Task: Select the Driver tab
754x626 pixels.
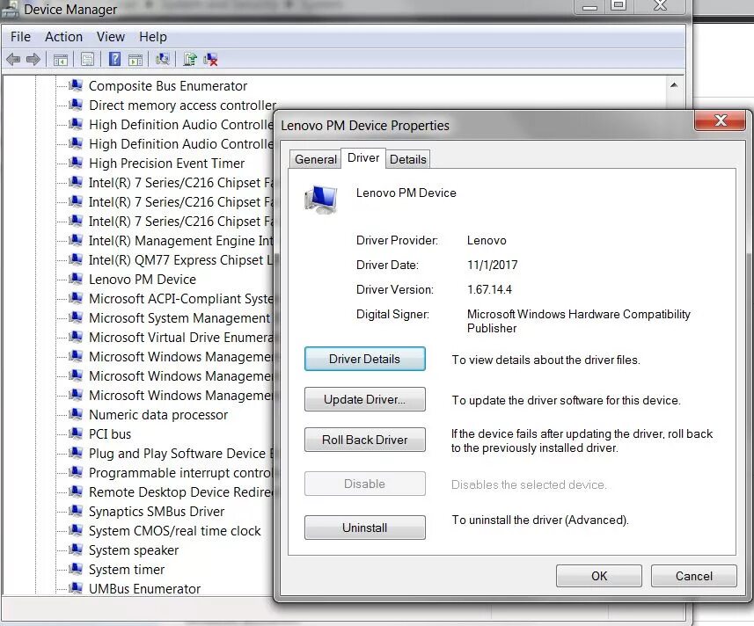Action: coord(363,158)
